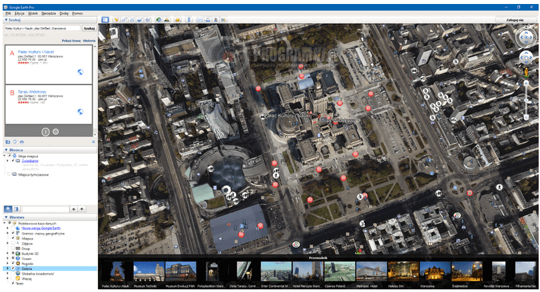Click the printer icon below search results

pos(22,142)
